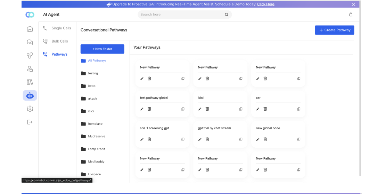Screen dimensions: 369x194
Task: Click the gpt trial by chat stream title
Action: tap(214, 128)
